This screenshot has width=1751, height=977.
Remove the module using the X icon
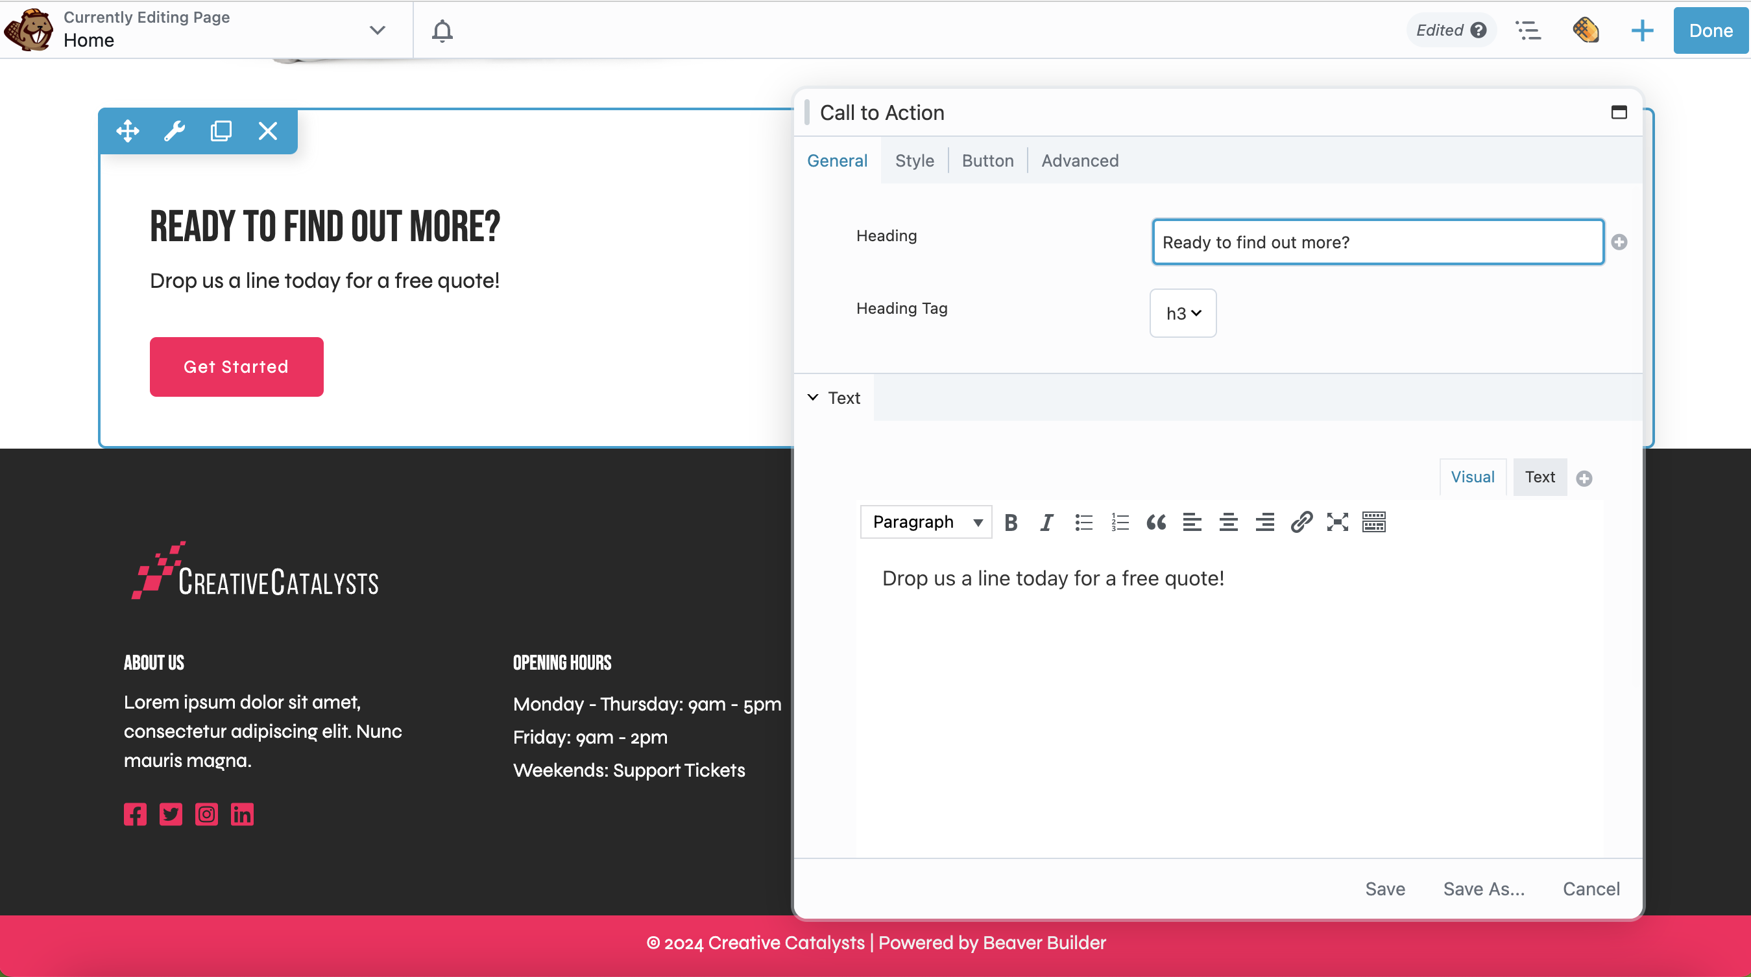click(x=267, y=130)
